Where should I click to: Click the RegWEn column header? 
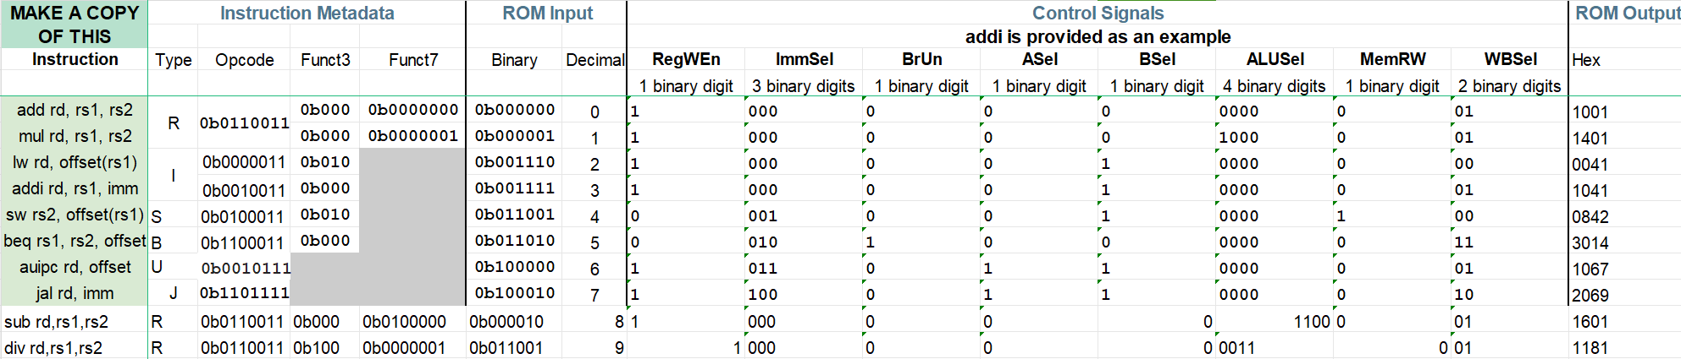coord(686,59)
